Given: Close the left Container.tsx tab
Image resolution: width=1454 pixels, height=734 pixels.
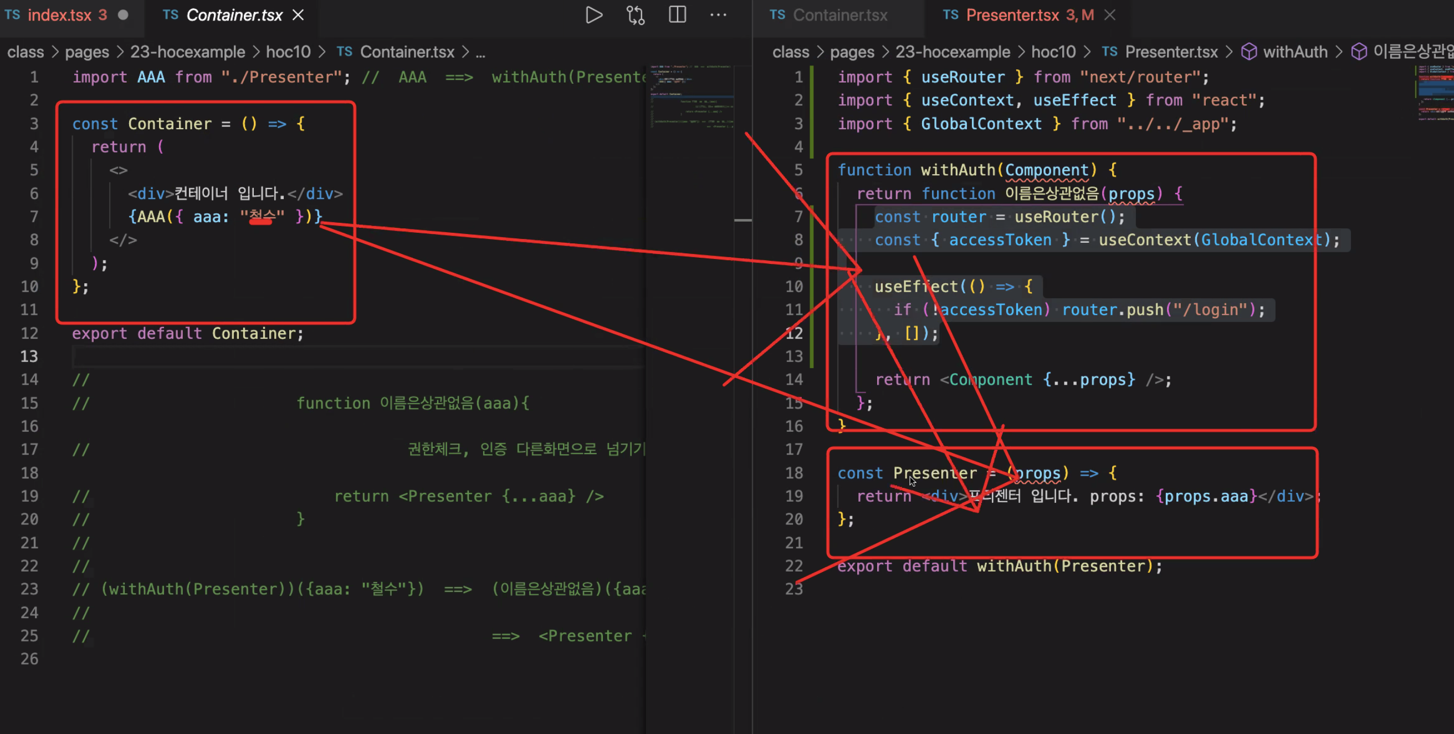Looking at the screenshot, I should (298, 15).
